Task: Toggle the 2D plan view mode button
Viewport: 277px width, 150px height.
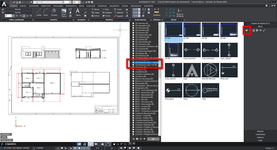Action: pyautogui.click(x=91, y=144)
